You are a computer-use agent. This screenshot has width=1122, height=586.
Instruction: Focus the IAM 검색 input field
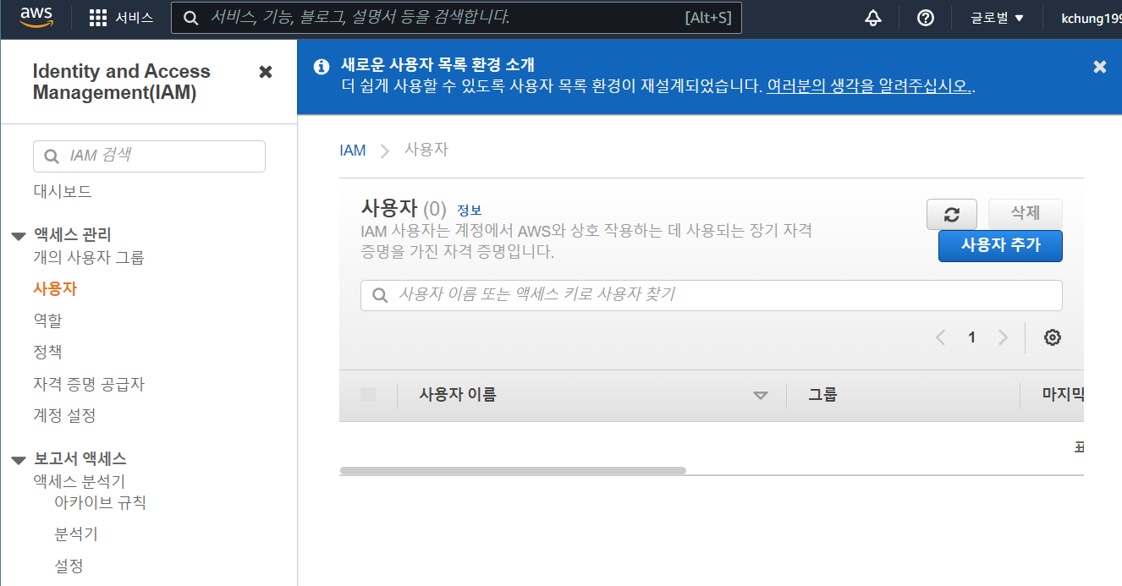point(149,156)
